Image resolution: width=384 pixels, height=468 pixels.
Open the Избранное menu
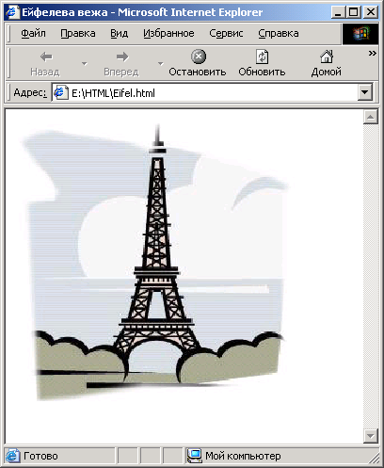point(168,33)
